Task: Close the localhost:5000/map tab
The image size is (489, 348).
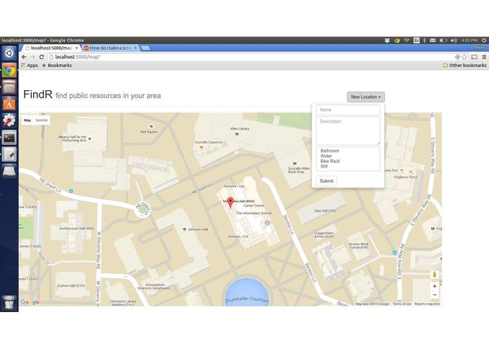Action: coord(77,48)
